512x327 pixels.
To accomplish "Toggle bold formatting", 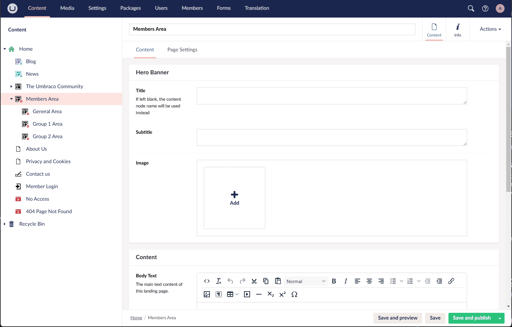I will point(334,281).
